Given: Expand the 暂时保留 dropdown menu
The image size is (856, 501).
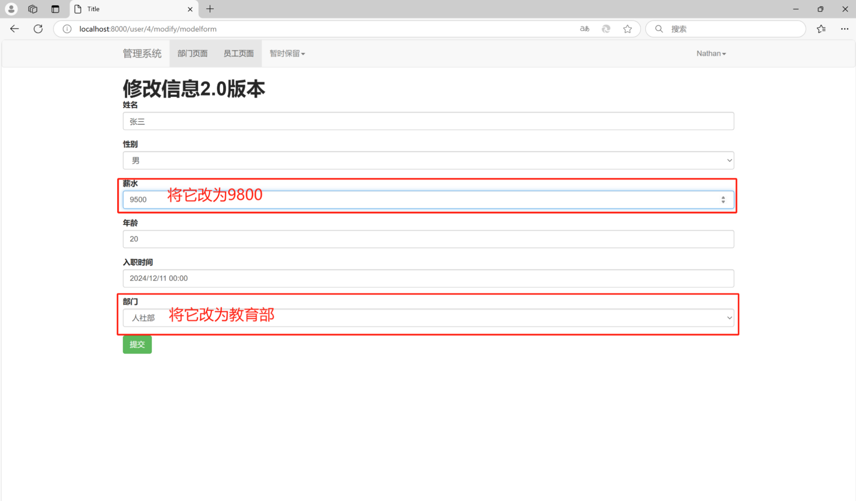Looking at the screenshot, I should pyautogui.click(x=287, y=54).
